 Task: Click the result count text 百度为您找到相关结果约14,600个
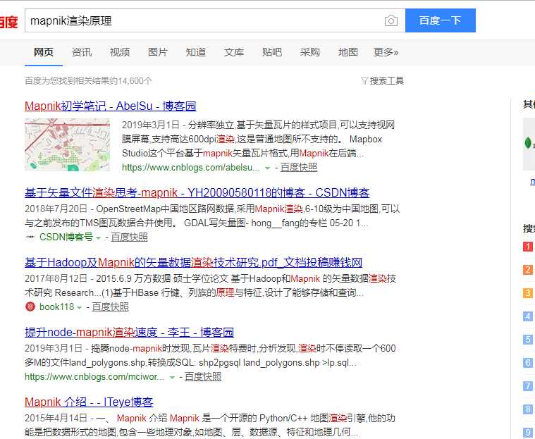(88, 81)
